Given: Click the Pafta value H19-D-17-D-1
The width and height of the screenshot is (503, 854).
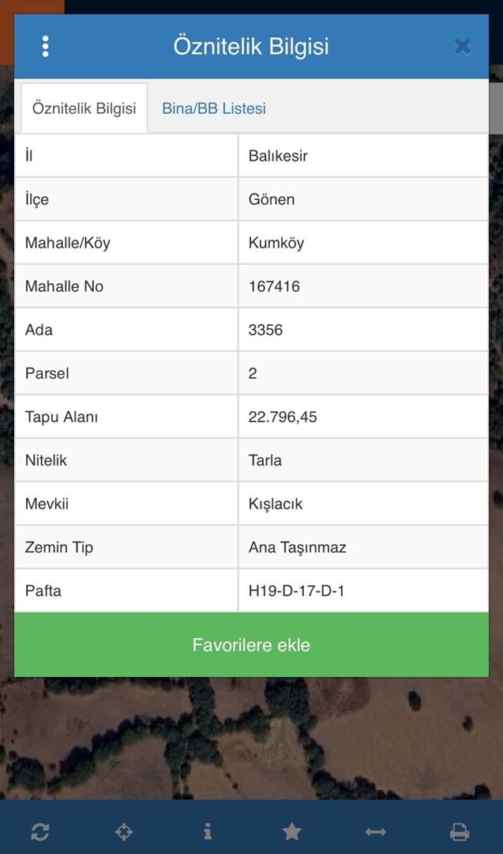Looking at the screenshot, I should pyautogui.click(x=296, y=591).
